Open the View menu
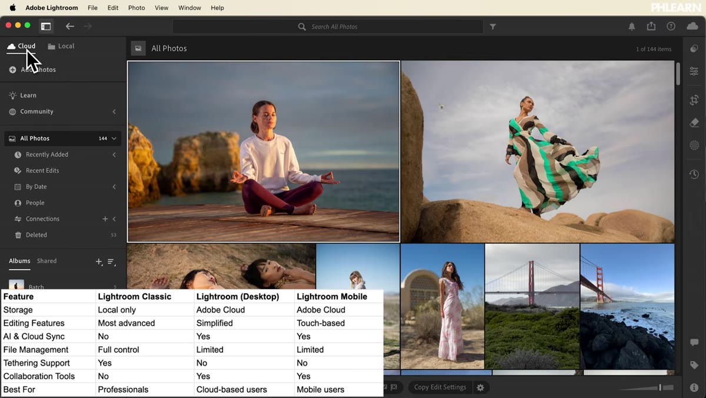Viewport: 706px width, 398px height. click(x=161, y=8)
